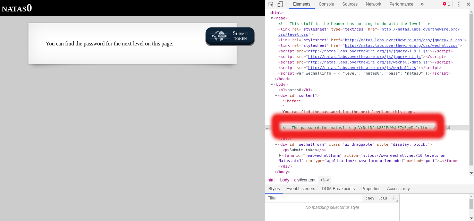Image resolution: width=474 pixels, height=221 pixels.
Task: Show more DevTools tabs via the chevron
Action: pos(422,4)
